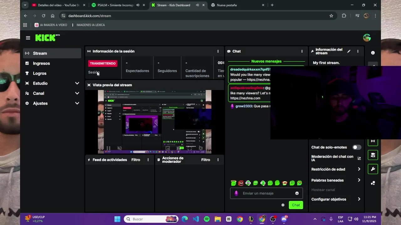
Task: Click the Windows taskbar Buscar search box
Action: tap(151, 219)
